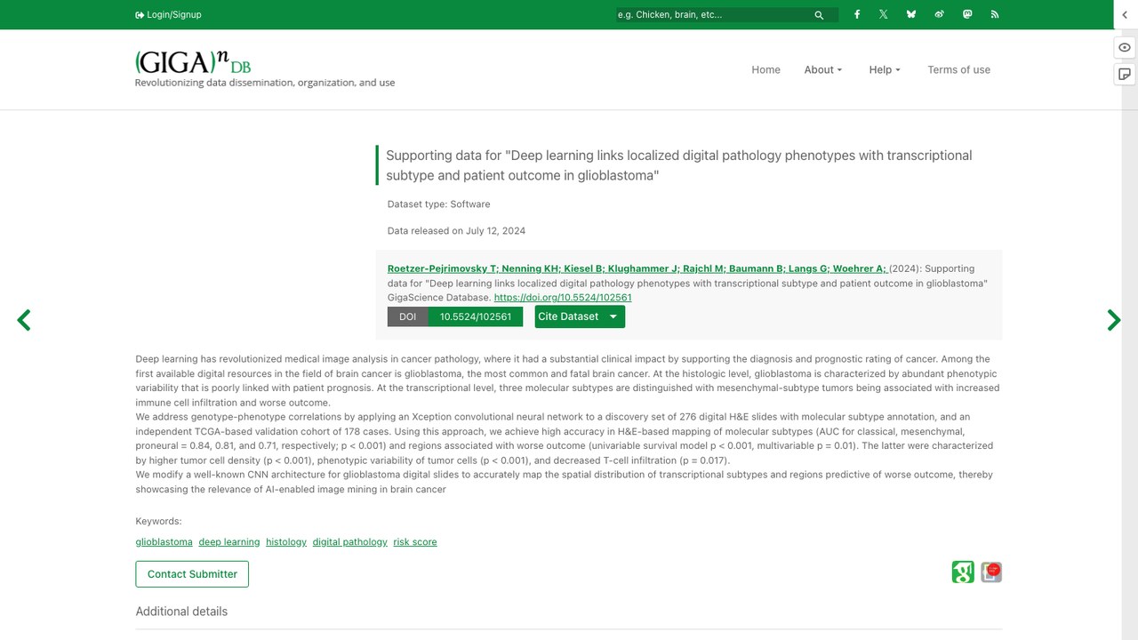The width and height of the screenshot is (1138, 640).
Task: Open the Google Scholar icon link
Action: point(963,572)
